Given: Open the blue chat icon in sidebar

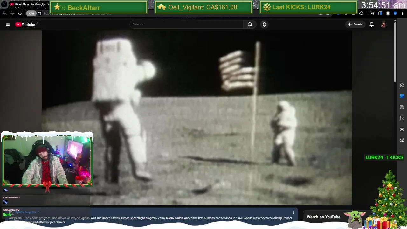Looking at the screenshot, I should [402, 96].
